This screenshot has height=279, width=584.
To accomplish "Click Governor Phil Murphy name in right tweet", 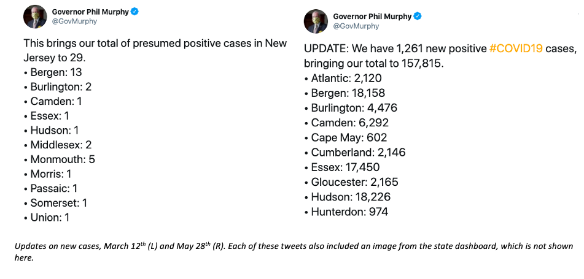I will pyautogui.click(x=373, y=17).
